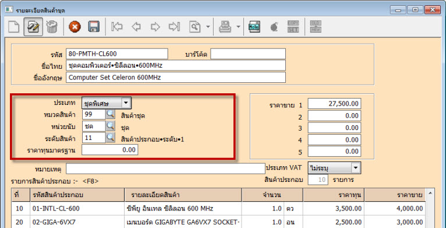Click the Copy Set icon
Viewport: 446px width, 228px height.
[x=293, y=27]
